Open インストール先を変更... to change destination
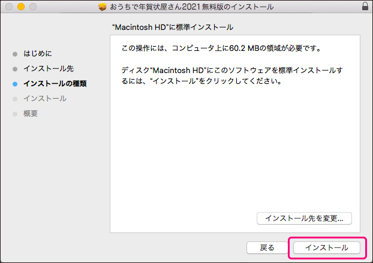This screenshot has width=373, height=263. click(304, 218)
